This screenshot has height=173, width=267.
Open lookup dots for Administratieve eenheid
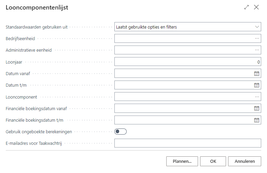tap(257, 50)
